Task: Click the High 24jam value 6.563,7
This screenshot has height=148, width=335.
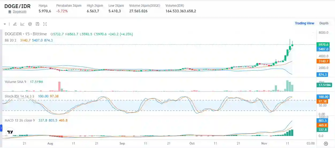Action: point(93,11)
